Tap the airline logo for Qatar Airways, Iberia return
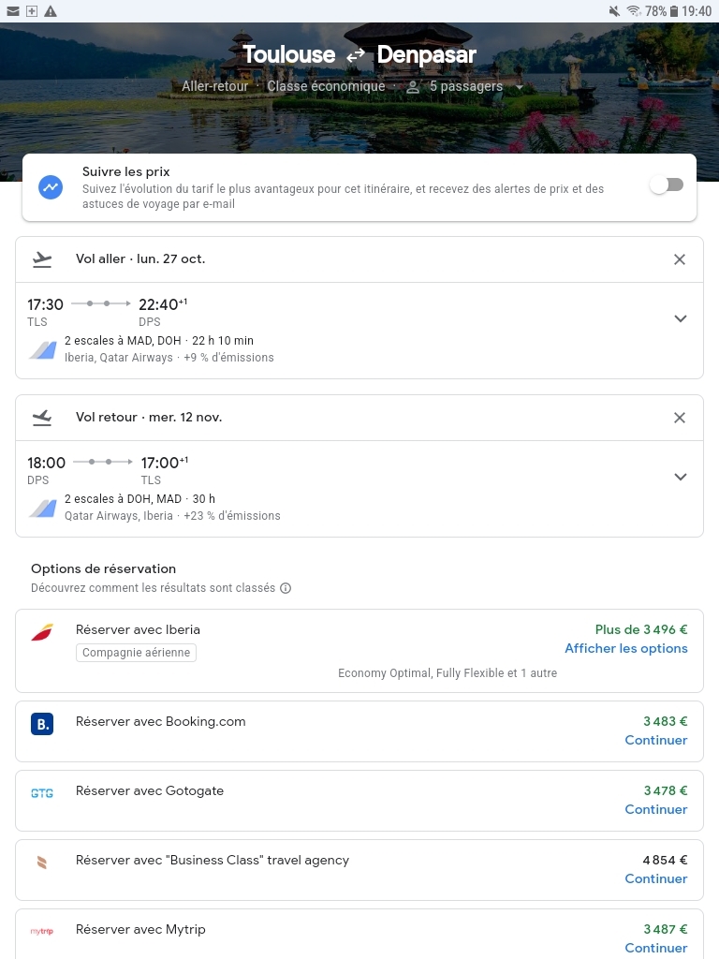 [43, 509]
